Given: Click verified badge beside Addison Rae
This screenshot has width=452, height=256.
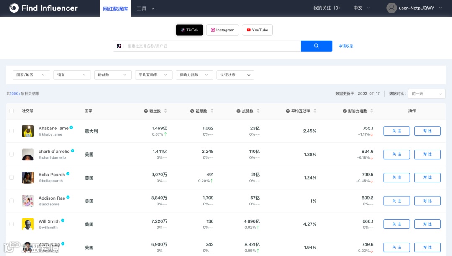Looking at the screenshot, I should [68, 197].
